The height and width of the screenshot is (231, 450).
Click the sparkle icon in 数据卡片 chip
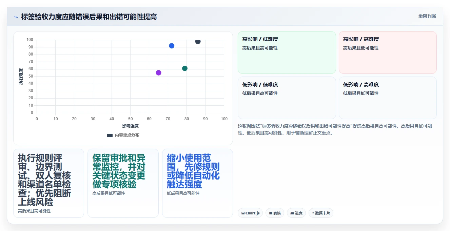click(313, 213)
